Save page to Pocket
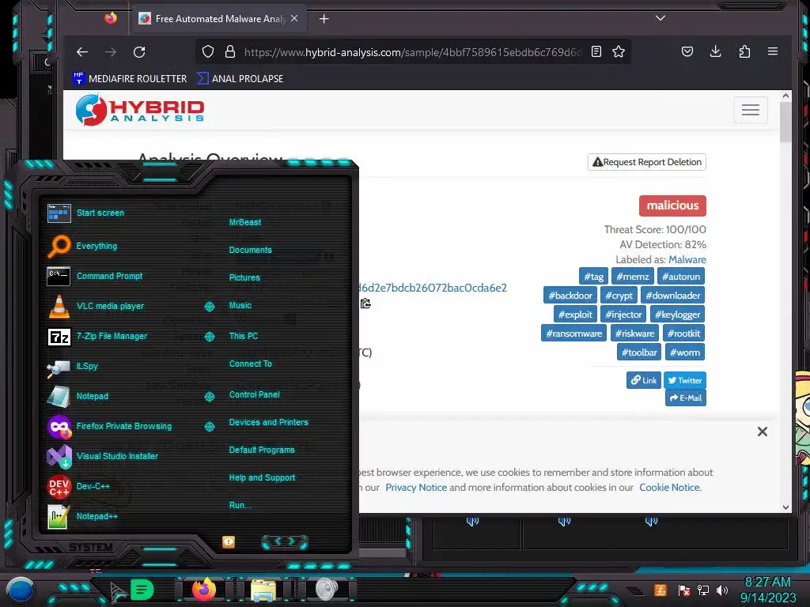The width and height of the screenshot is (810, 607). point(687,51)
